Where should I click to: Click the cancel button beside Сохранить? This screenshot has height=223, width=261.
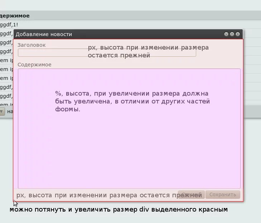pos(191,194)
